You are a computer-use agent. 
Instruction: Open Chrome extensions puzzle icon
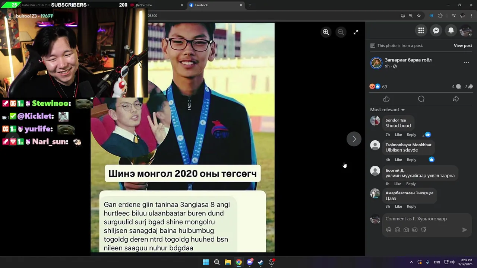point(440,16)
